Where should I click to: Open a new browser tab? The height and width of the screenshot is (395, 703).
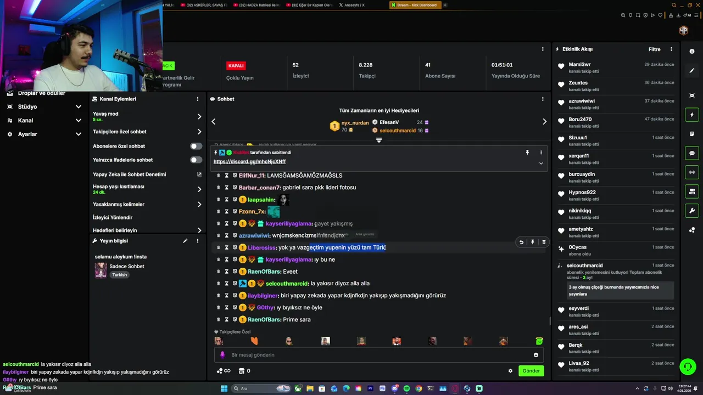point(445,5)
